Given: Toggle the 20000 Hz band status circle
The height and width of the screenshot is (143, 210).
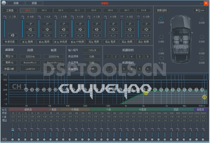Looking at the screenshot, I should pos(203,140).
